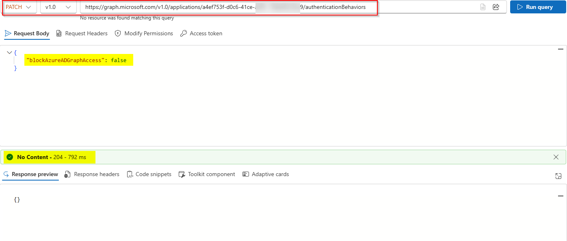This screenshot has height=241, width=567.
Task: Click the Response preview arrow icon
Action: pyautogui.click(x=6, y=174)
